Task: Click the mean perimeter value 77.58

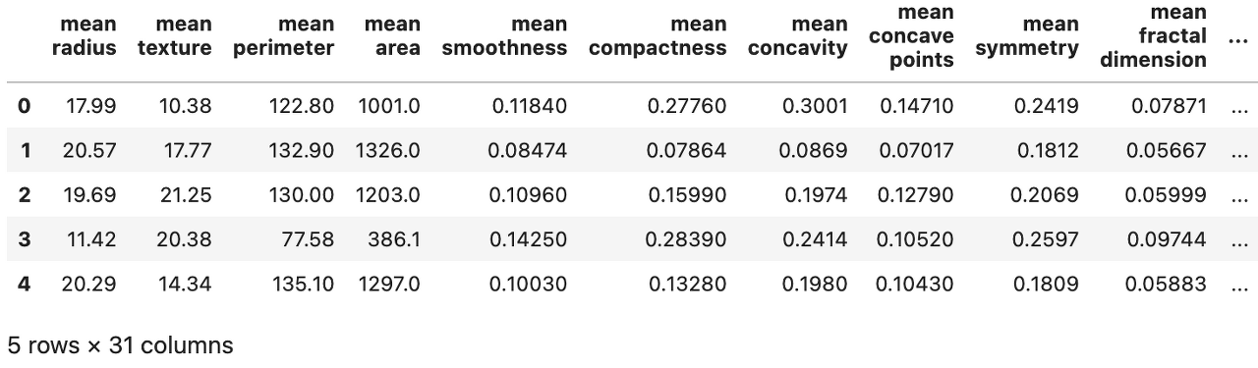Action: pos(307,238)
